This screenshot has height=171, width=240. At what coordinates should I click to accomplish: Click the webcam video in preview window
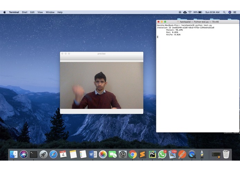coord(102,85)
